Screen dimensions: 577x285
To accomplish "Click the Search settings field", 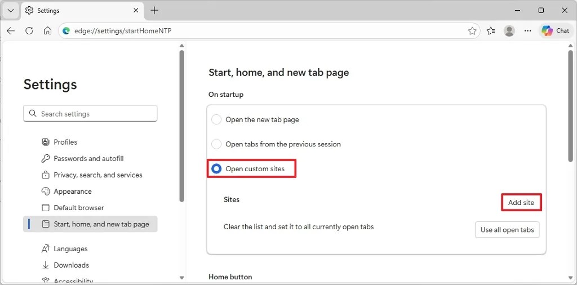I will click(x=90, y=114).
